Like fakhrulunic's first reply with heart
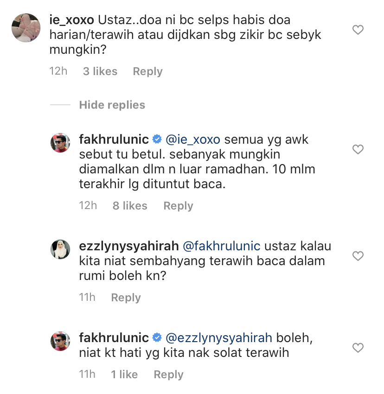The image size is (384, 394). coord(358,149)
